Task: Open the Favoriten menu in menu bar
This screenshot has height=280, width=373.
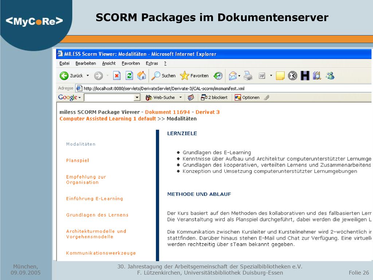Action: pos(131,63)
